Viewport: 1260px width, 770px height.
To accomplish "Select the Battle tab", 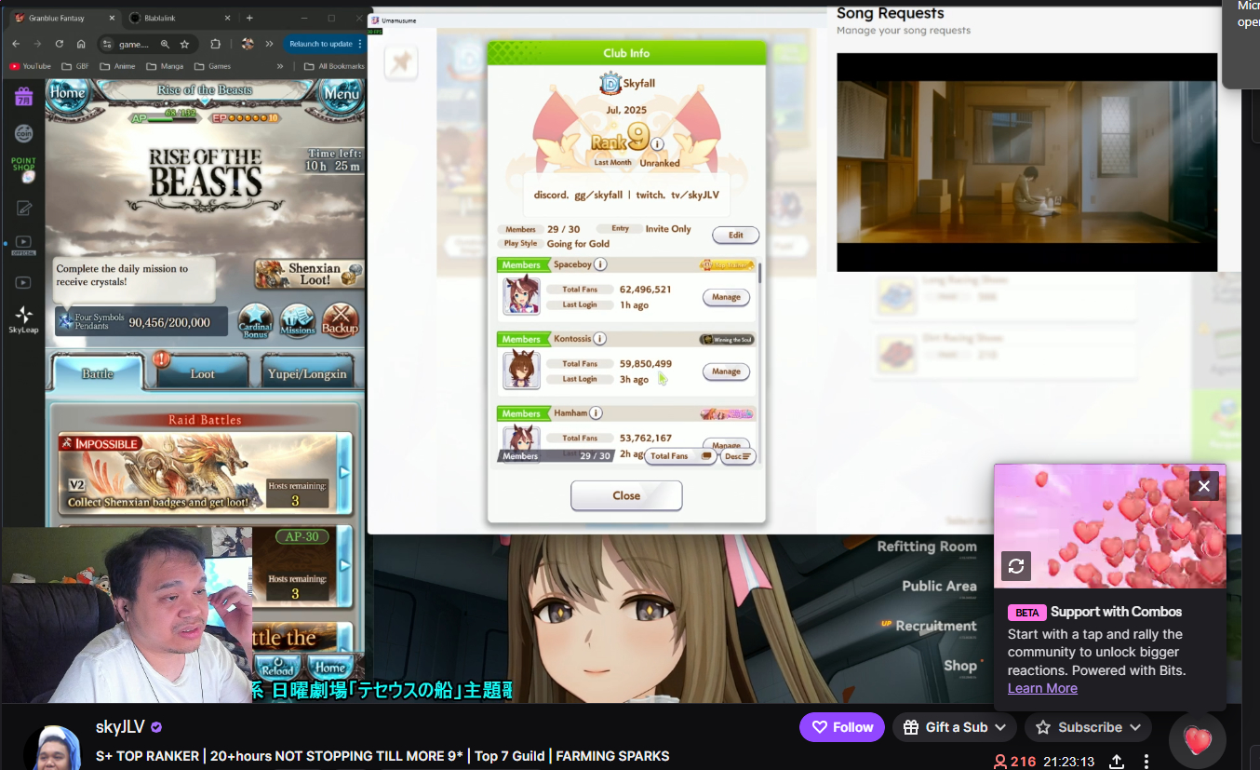I will [98, 372].
